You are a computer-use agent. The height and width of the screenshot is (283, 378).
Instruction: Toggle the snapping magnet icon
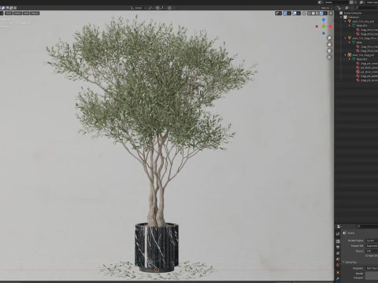pos(157,8)
